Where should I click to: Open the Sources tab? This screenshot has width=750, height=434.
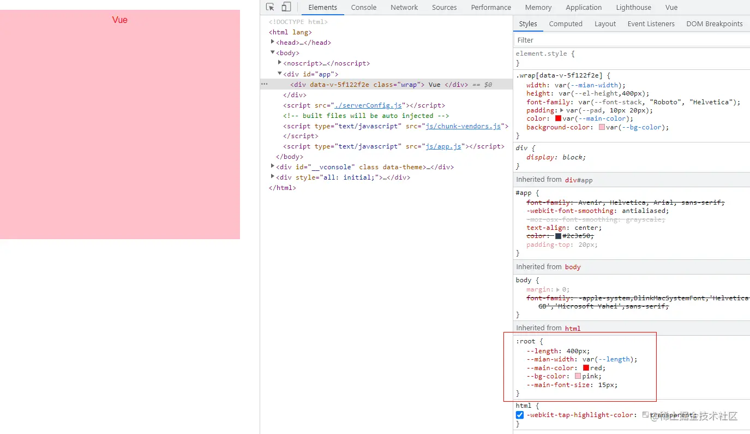(444, 8)
